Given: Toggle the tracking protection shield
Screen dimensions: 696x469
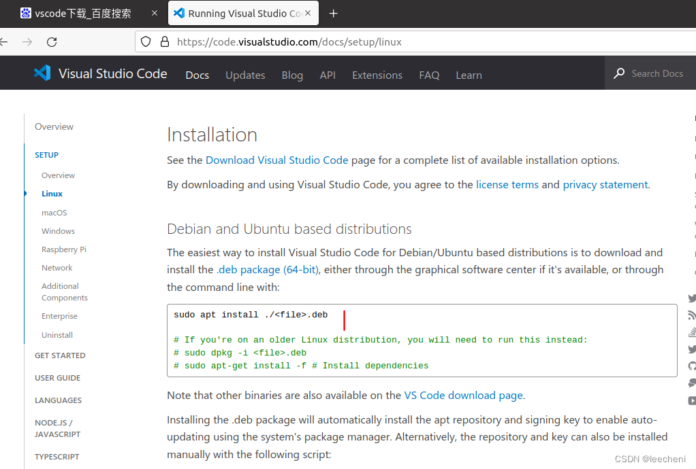Looking at the screenshot, I should coord(146,41).
